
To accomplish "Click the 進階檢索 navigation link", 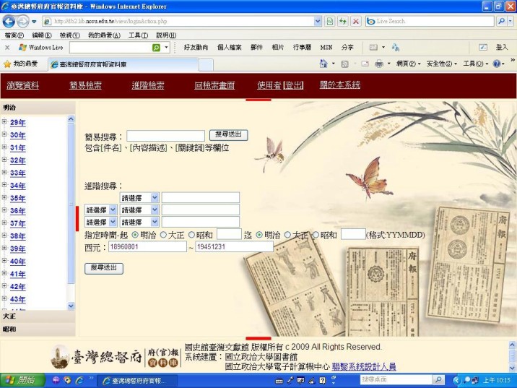I will 148,85.
